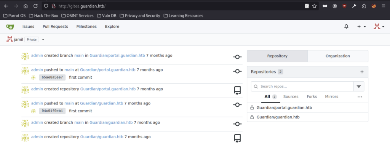Viewport: 390px width, 166px height.
Task: Bookmark page with the star icon
Action: (314, 6)
